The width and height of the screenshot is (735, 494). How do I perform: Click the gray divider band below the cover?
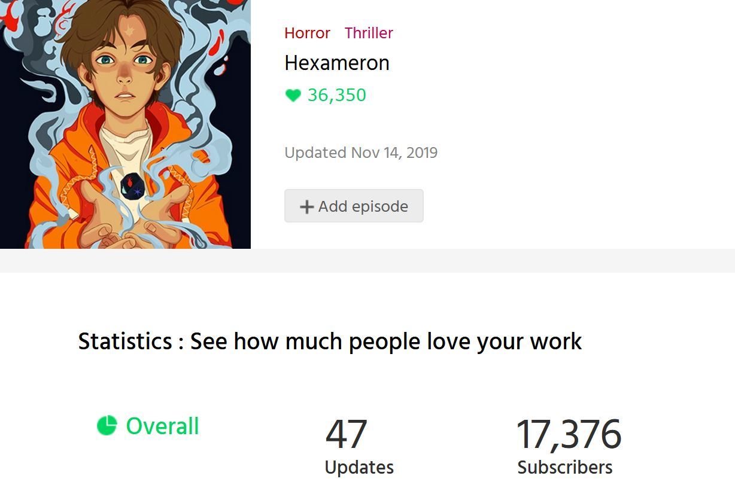click(x=367, y=261)
